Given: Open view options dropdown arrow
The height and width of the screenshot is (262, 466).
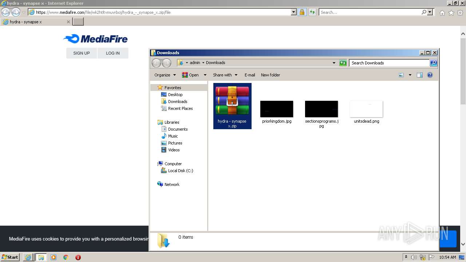Looking at the screenshot, I should (x=410, y=75).
